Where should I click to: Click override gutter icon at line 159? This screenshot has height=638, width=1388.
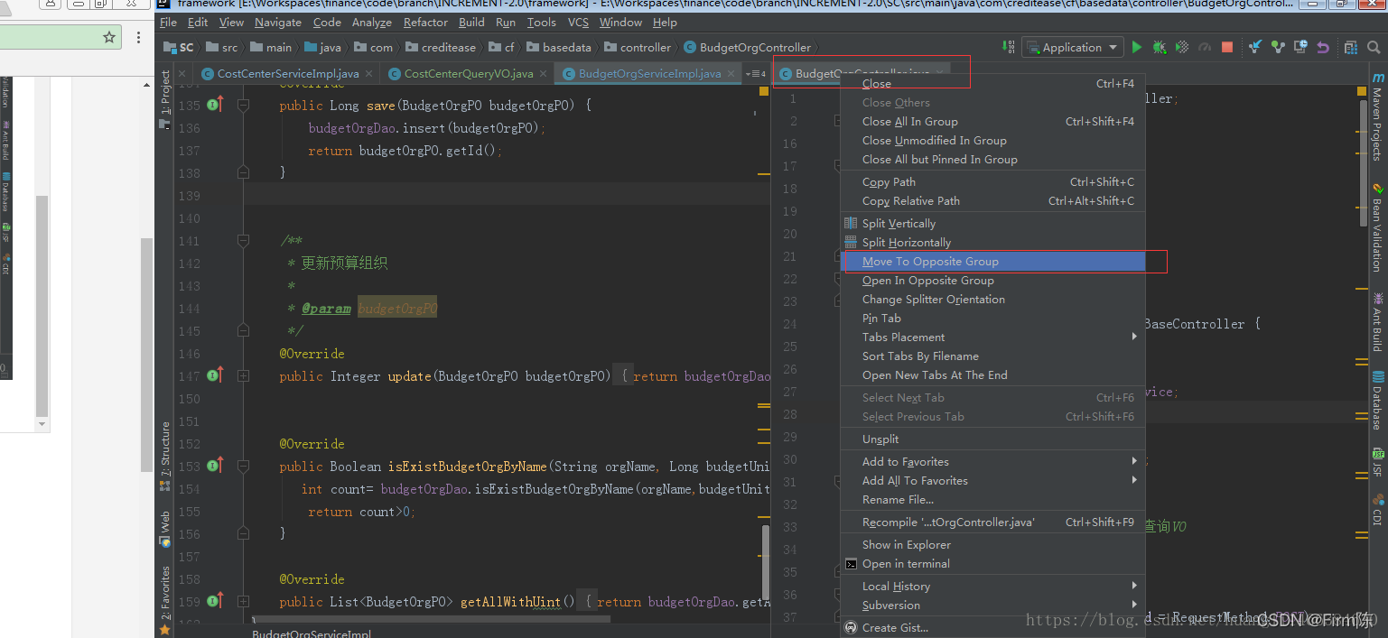point(214,601)
